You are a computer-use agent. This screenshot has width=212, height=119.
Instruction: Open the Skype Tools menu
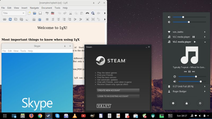click(23, 51)
